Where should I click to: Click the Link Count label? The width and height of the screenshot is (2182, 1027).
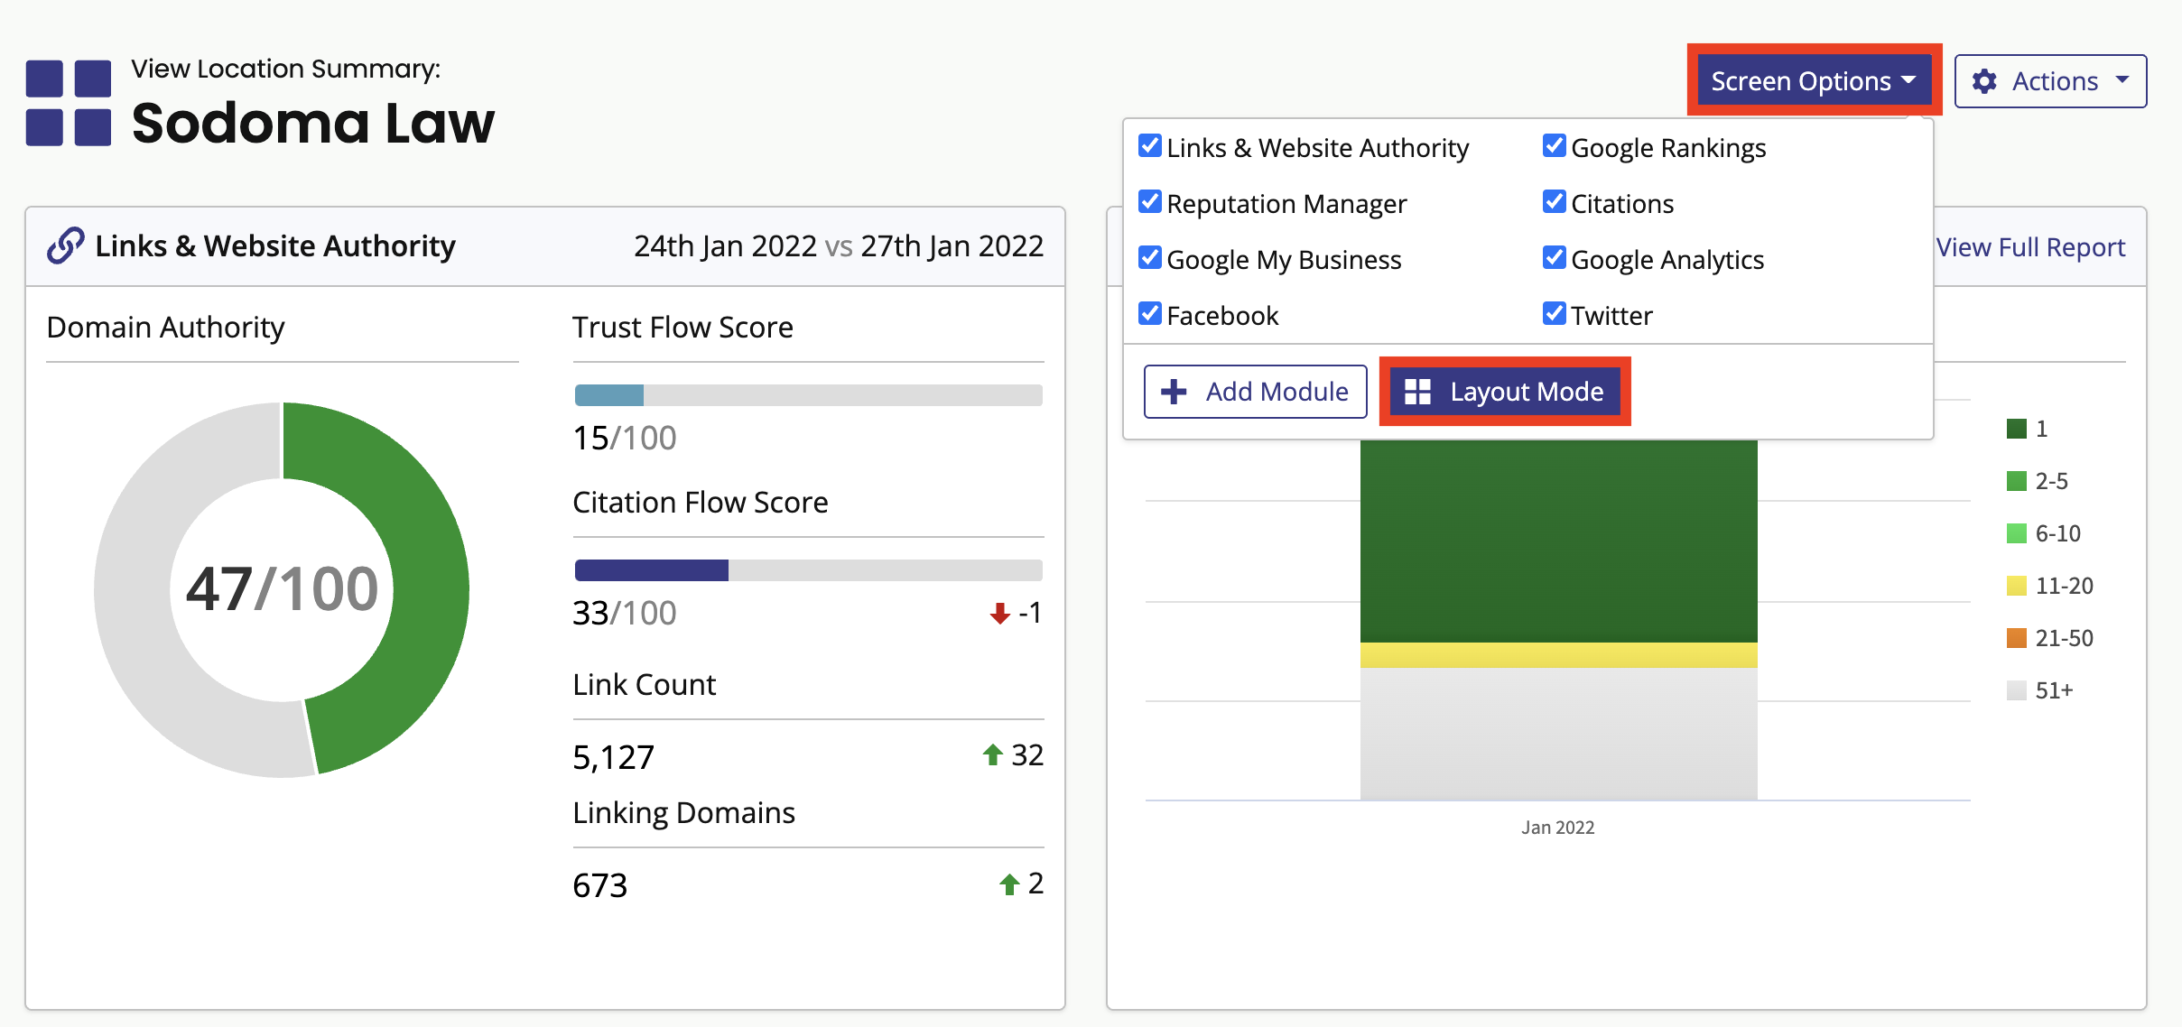645,684
